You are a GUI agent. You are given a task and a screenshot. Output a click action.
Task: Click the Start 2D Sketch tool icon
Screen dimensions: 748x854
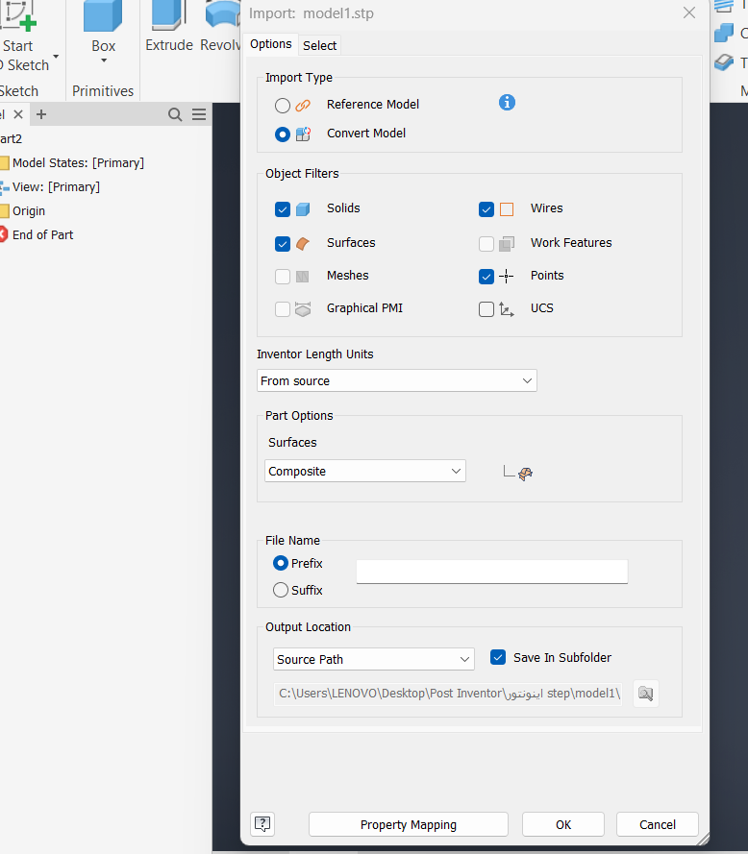(x=19, y=15)
